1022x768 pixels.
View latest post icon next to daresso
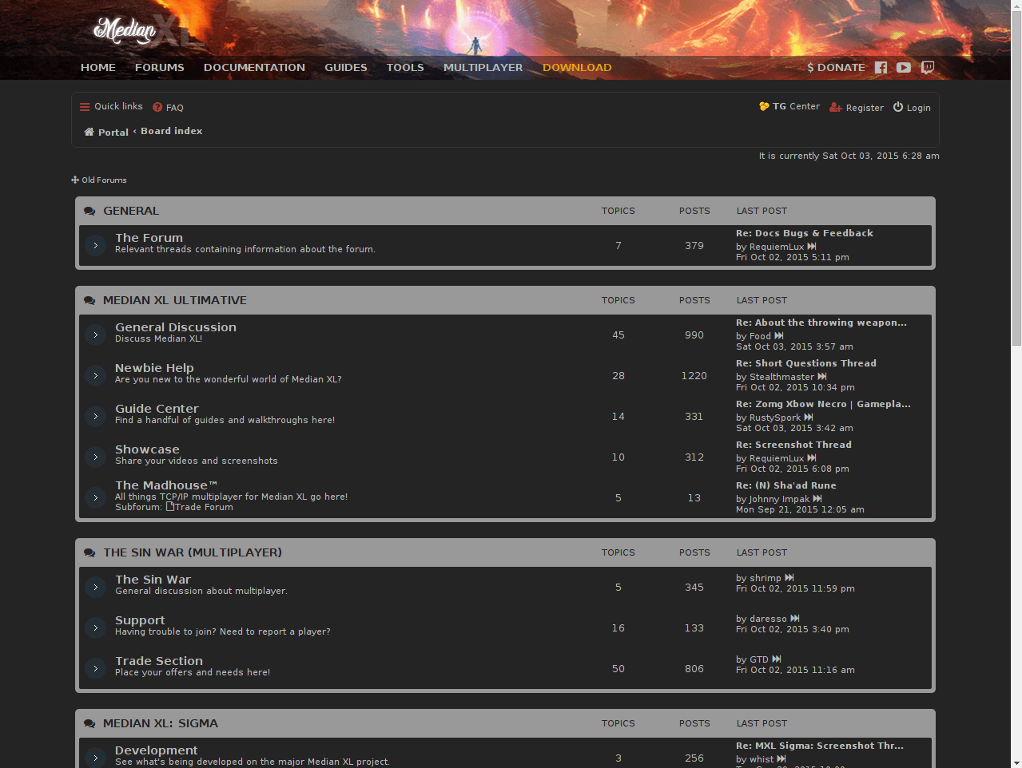point(795,619)
